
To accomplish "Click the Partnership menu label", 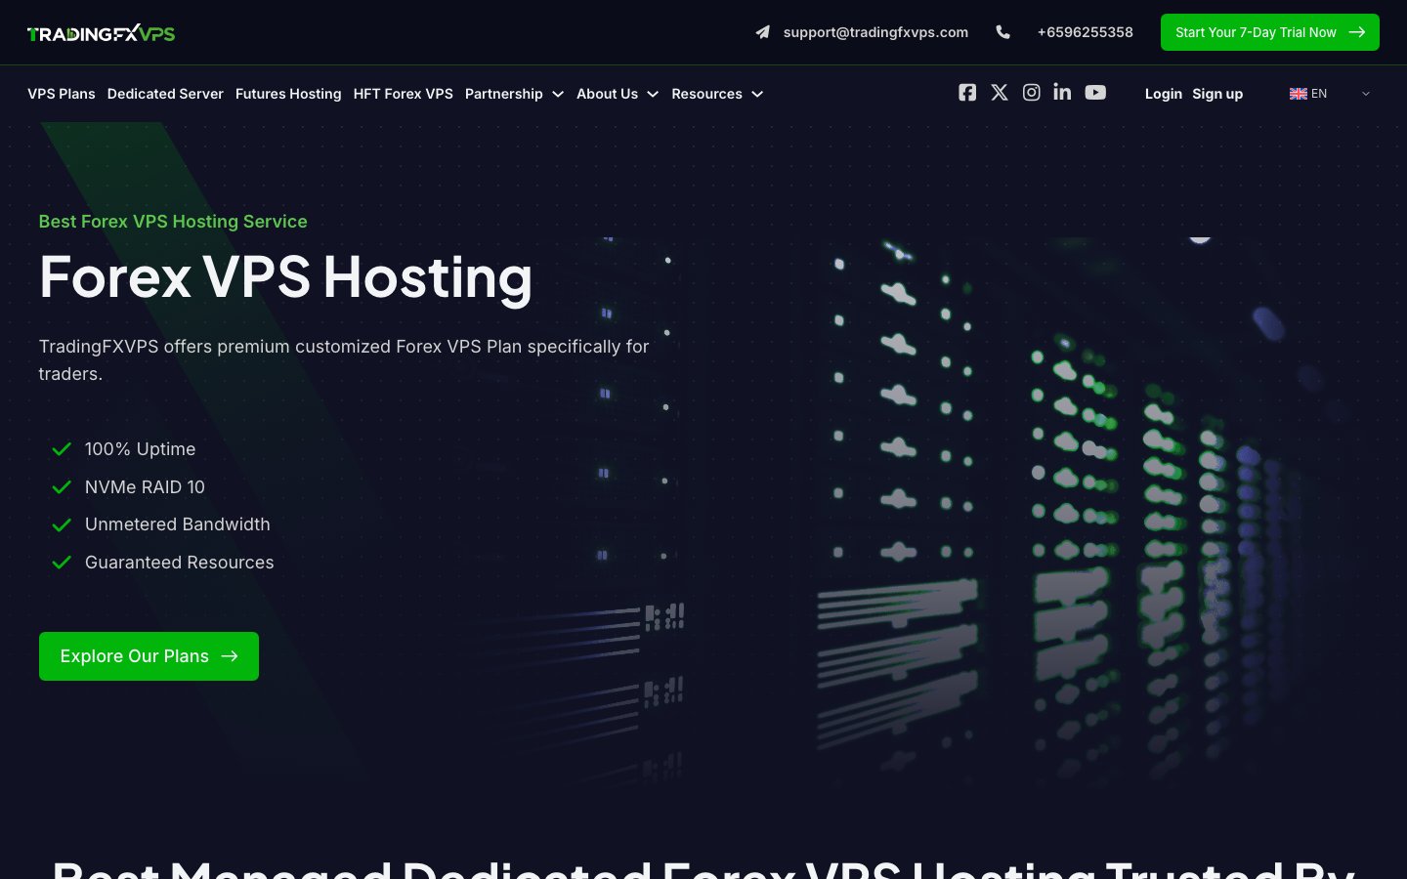I will point(504,94).
